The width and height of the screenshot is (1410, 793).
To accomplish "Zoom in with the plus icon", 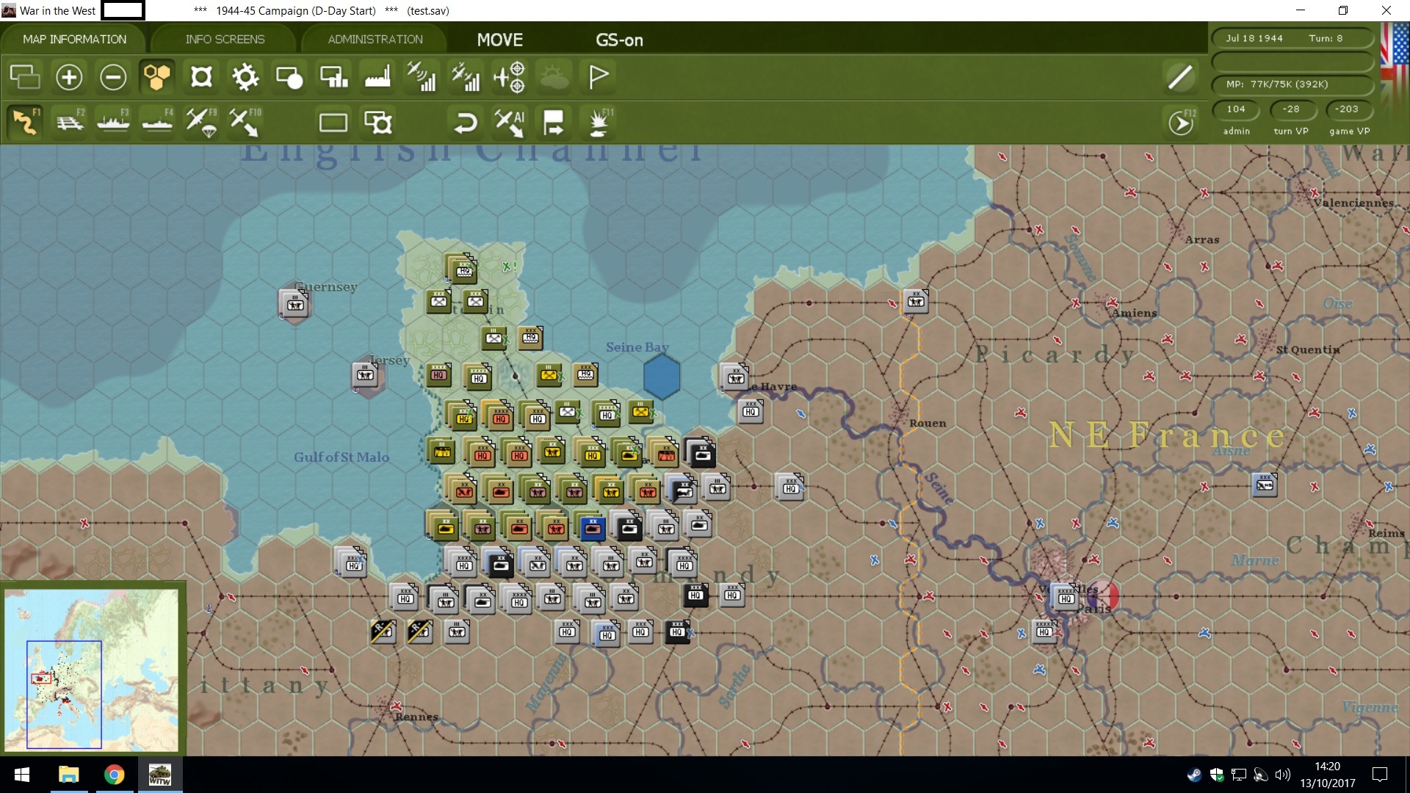I will [69, 76].
